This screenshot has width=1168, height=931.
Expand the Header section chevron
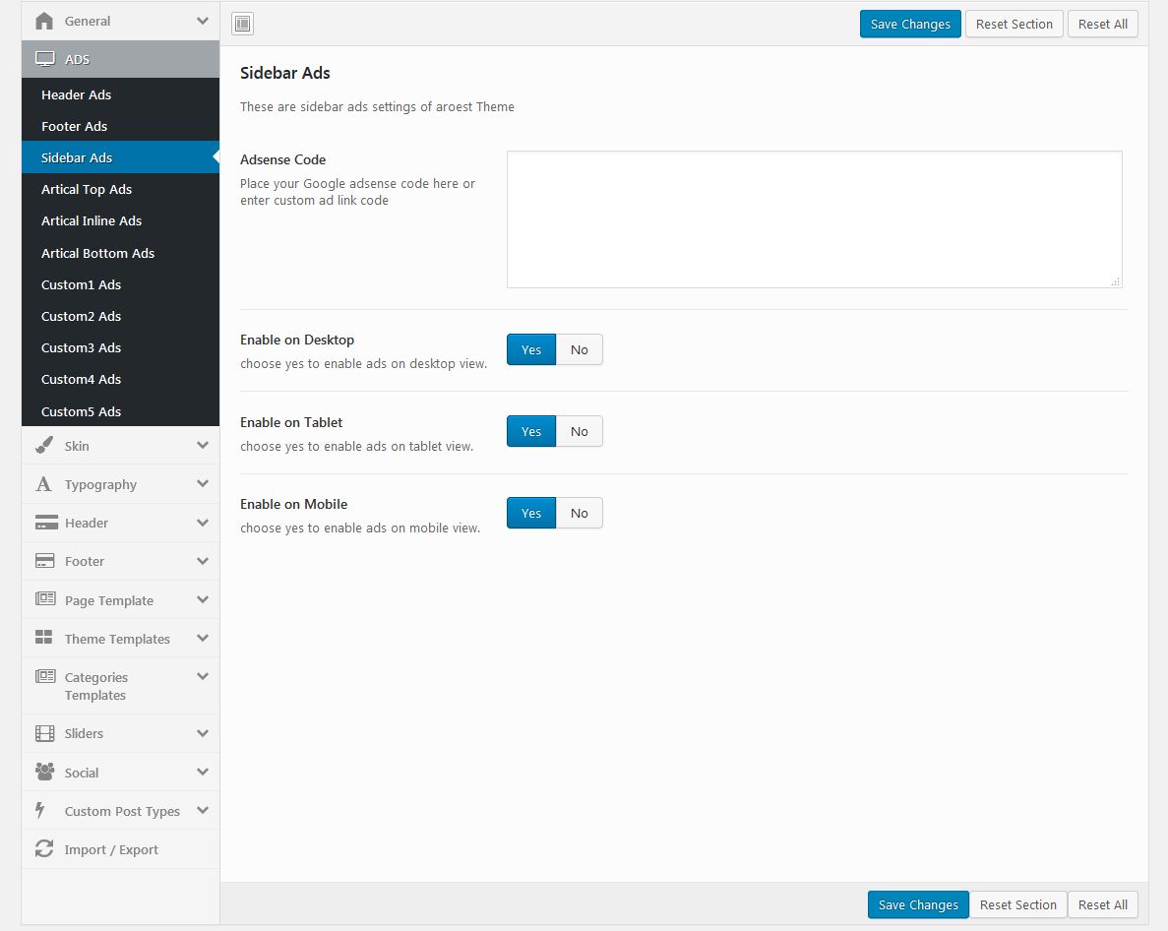click(202, 523)
